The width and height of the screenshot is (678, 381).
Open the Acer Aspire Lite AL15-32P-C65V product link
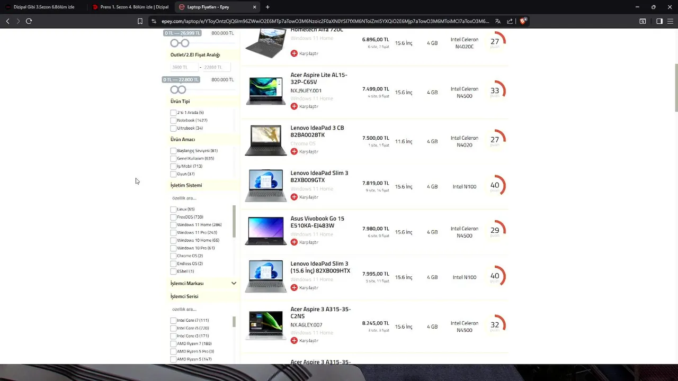pos(319,78)
